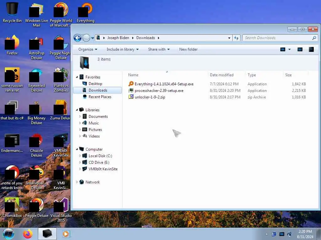This screenshot has width=321, height=240.
Task: Click Firefox icon in the taskbar
Action: coord(28,234)
